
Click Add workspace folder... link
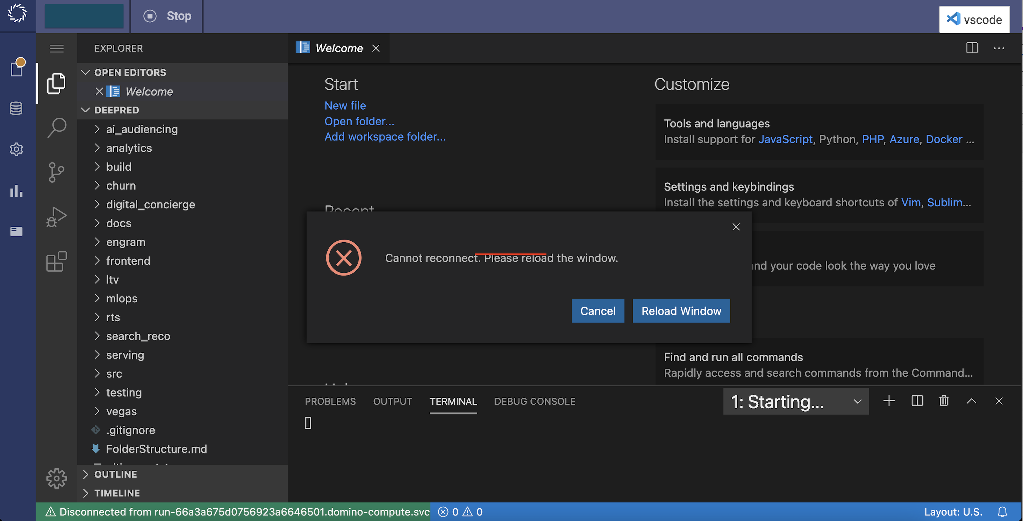[385, 137]
